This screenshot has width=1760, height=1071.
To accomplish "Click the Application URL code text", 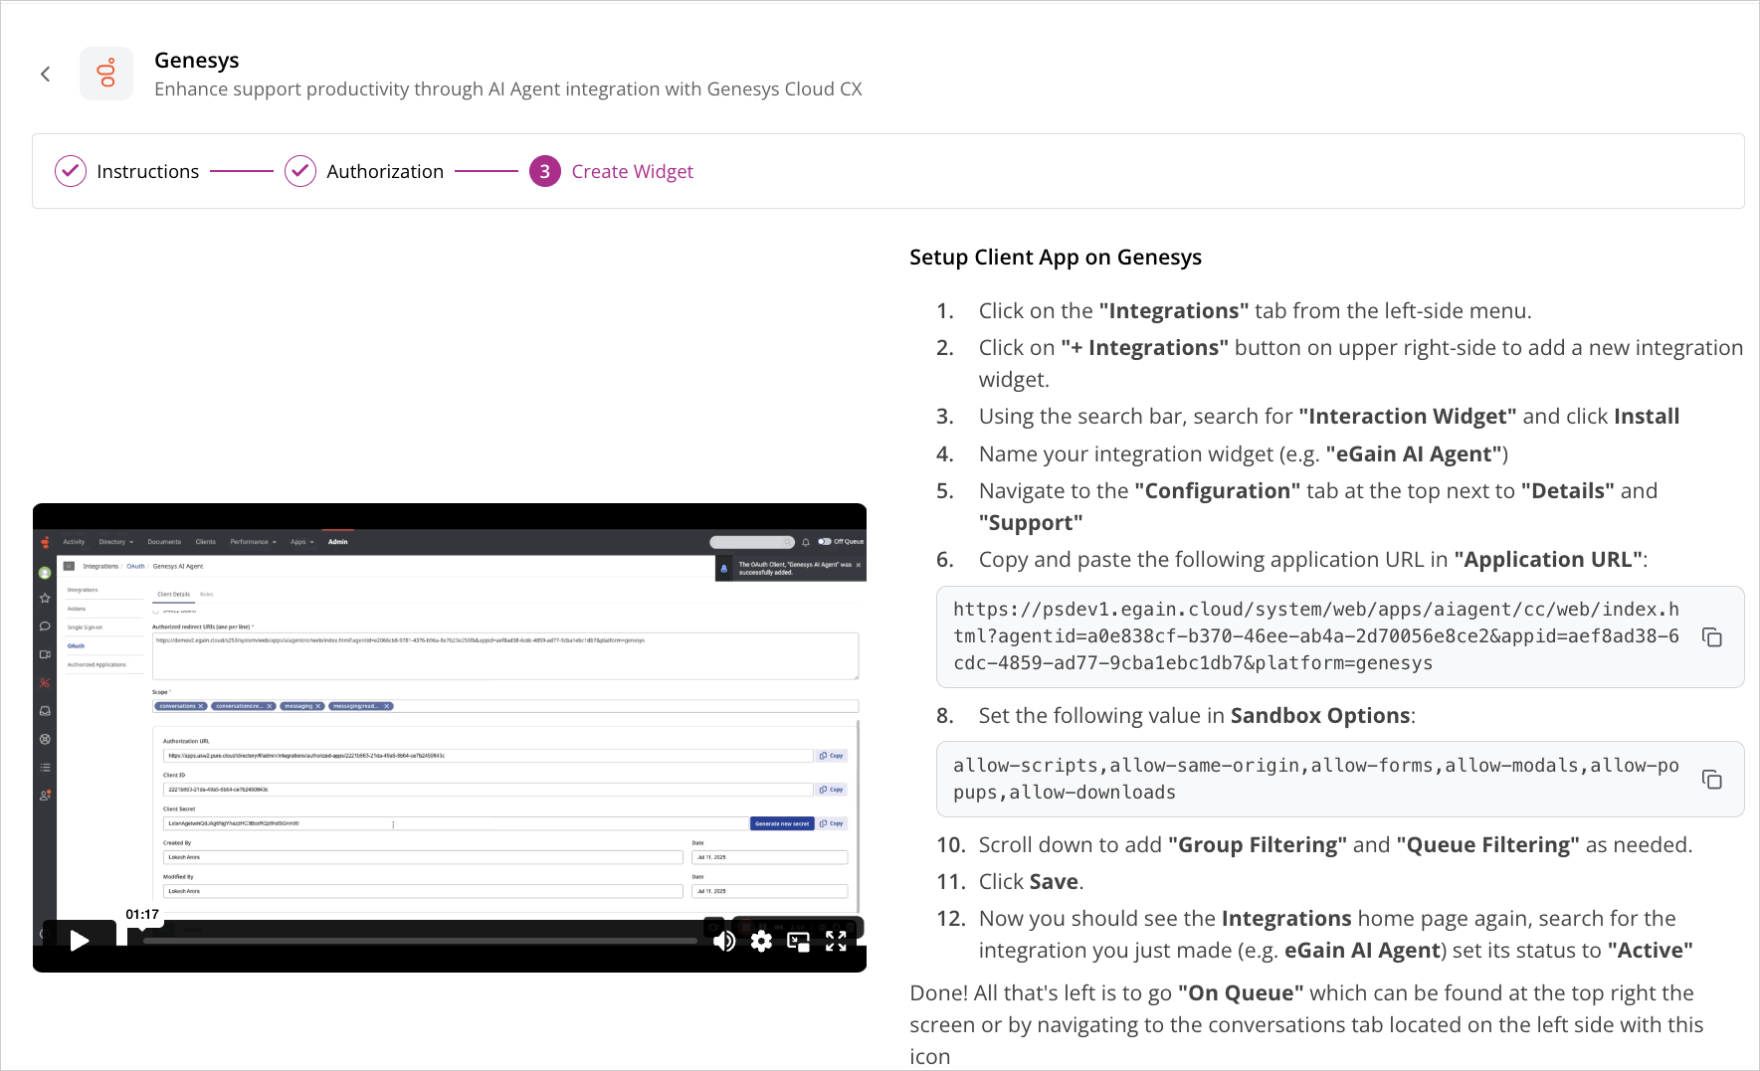I will [x=1315, y=636].
